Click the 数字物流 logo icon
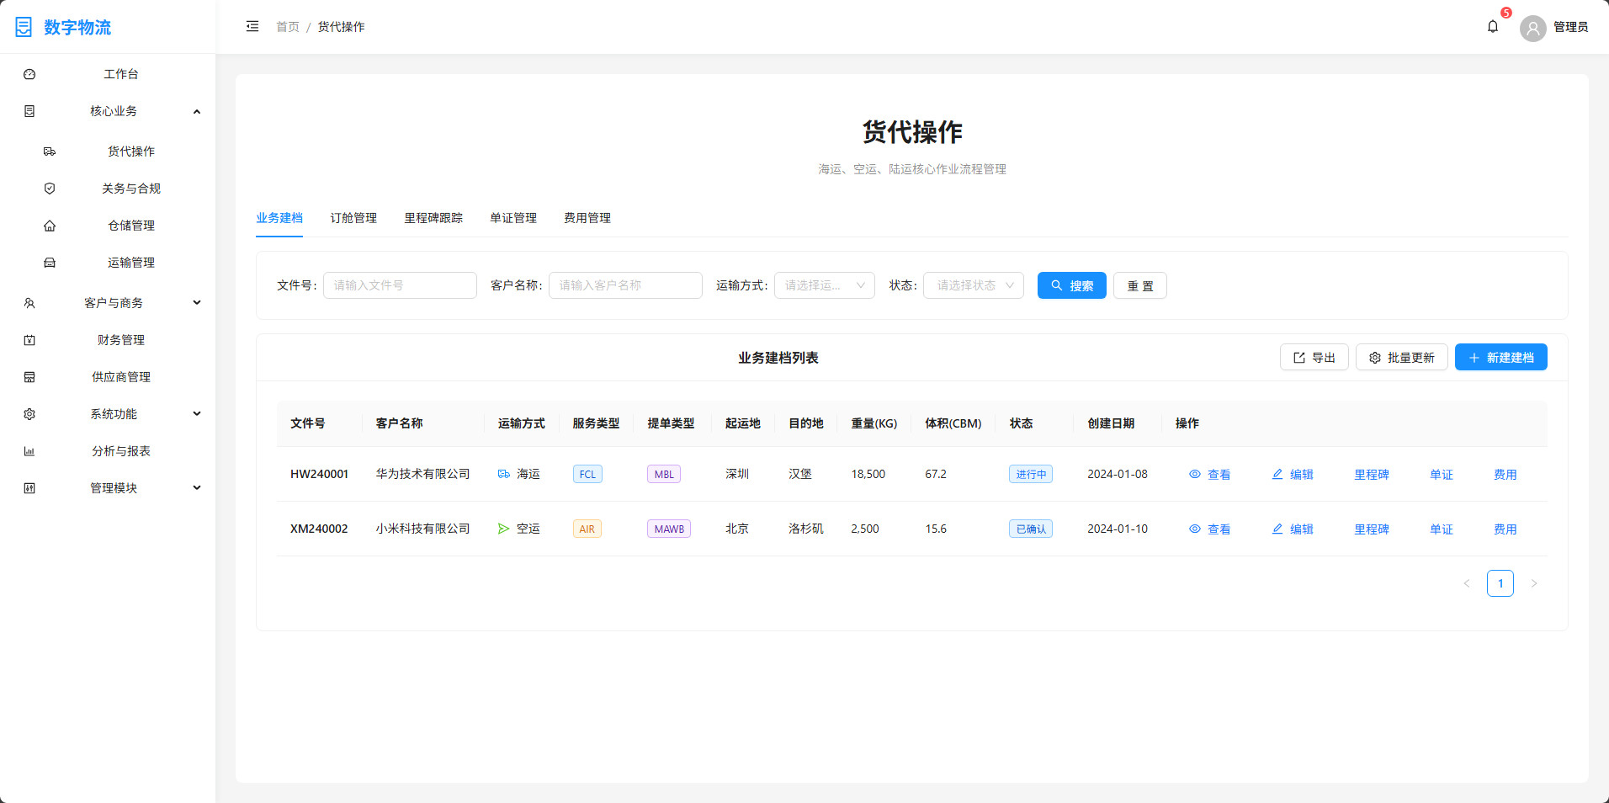The height and width of the screenshot is (803, 1609). (x=24, y=26)
